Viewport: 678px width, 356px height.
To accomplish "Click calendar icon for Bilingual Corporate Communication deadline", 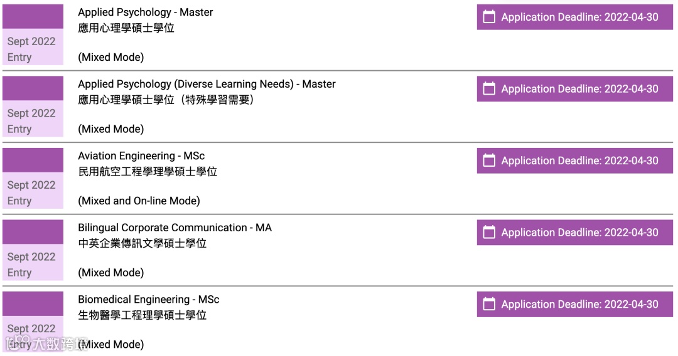I will 489,233.
